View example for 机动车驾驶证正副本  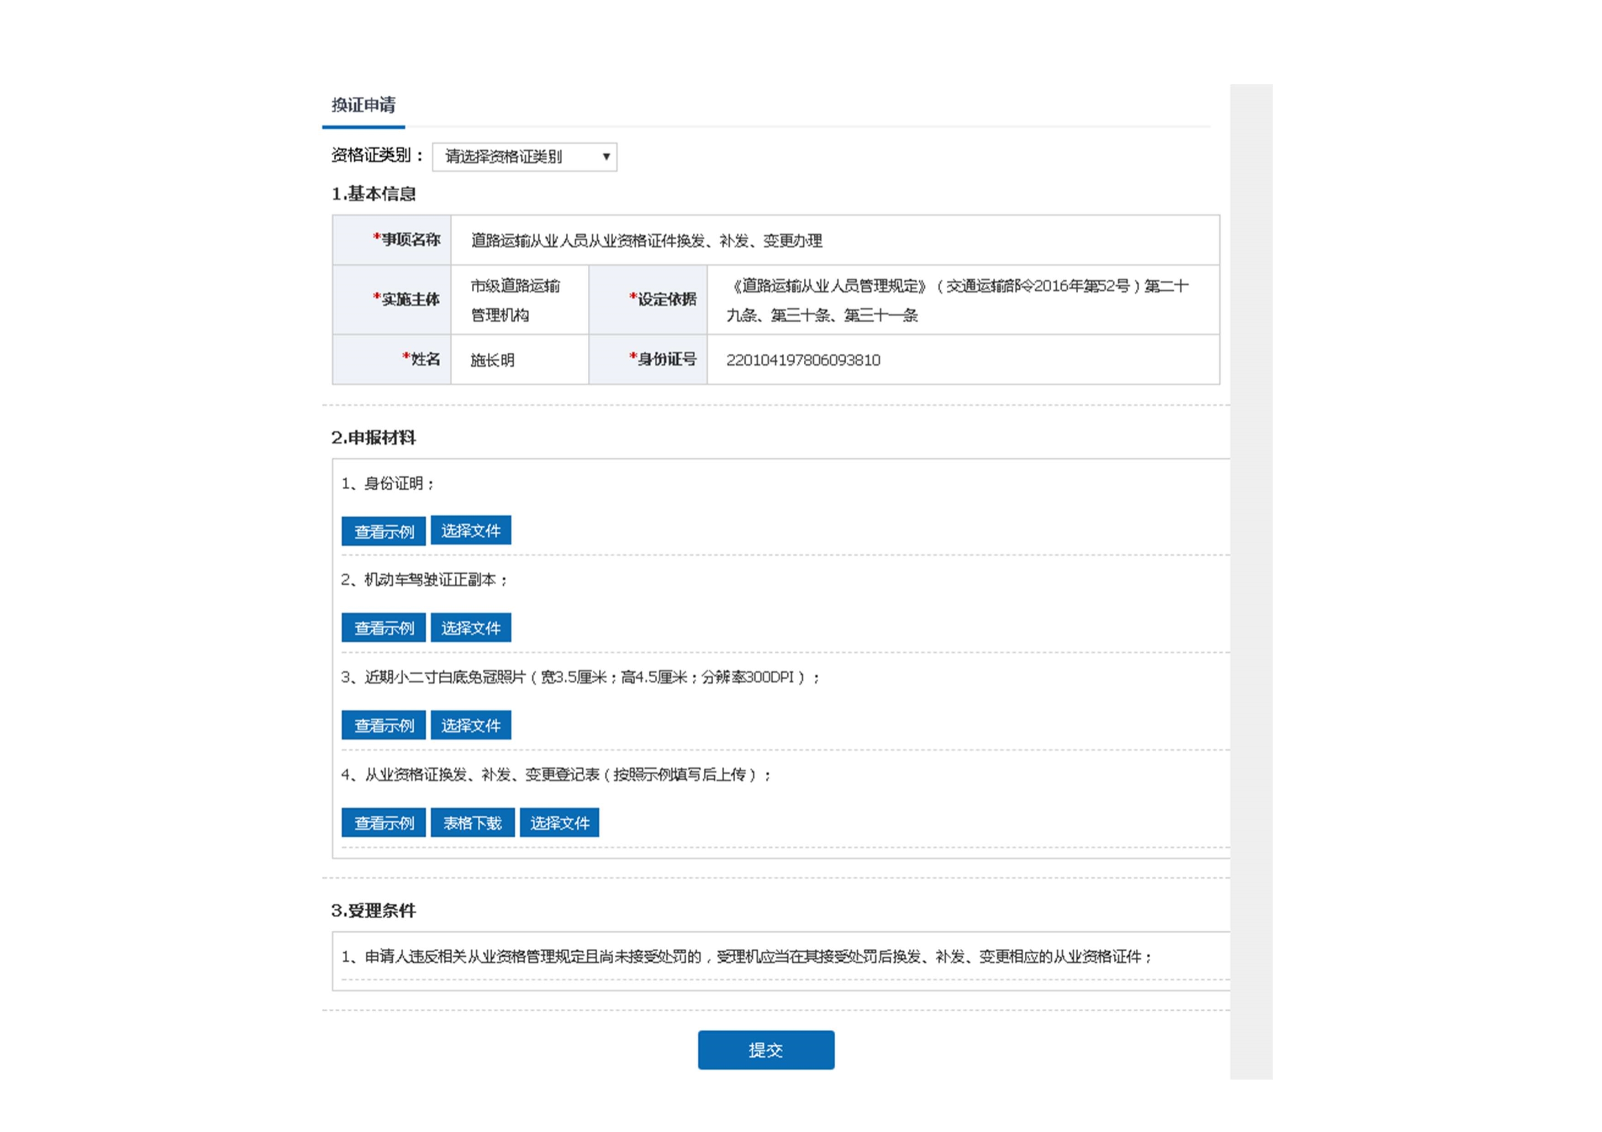[x=383, y=628]
